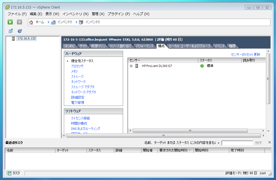Click the タスク icon in the status bar

coord(9,173)
